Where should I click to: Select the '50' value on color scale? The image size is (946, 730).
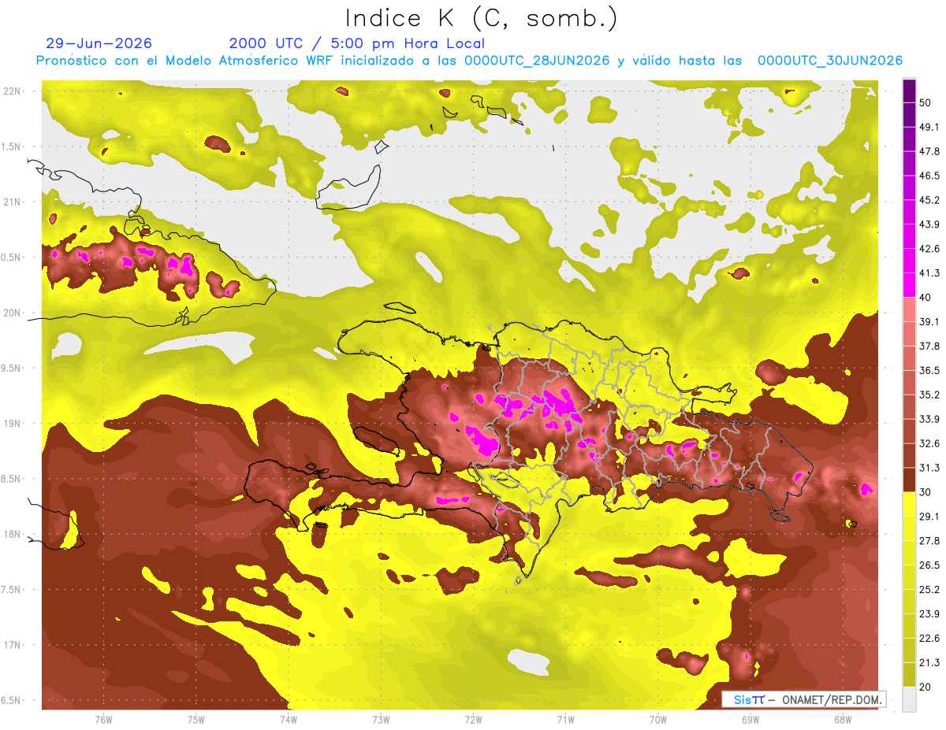coord(926,102)
